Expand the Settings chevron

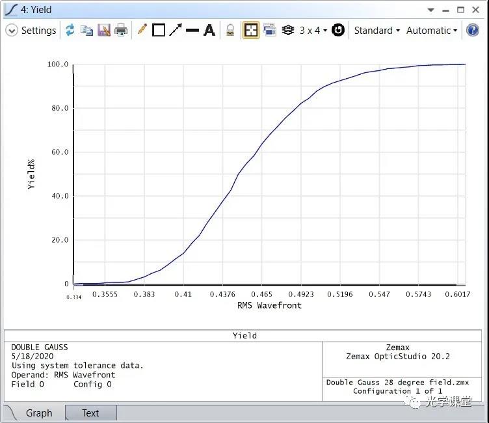coord(12,31)
